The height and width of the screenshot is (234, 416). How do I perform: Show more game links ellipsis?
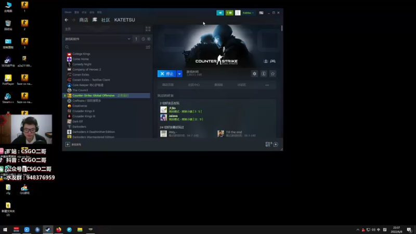[267, 85]
